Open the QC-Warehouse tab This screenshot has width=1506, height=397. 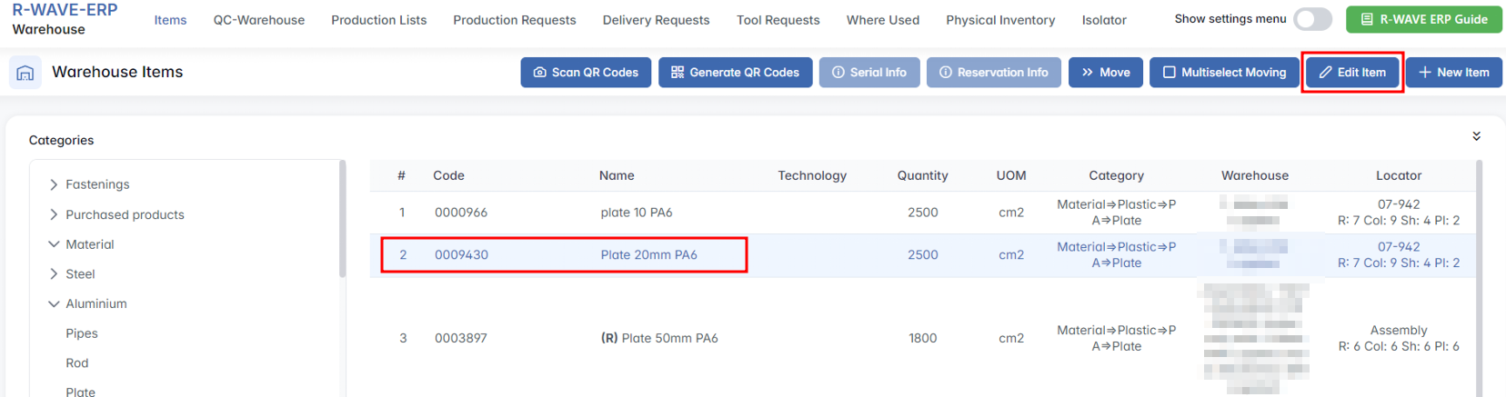[258, 20]
